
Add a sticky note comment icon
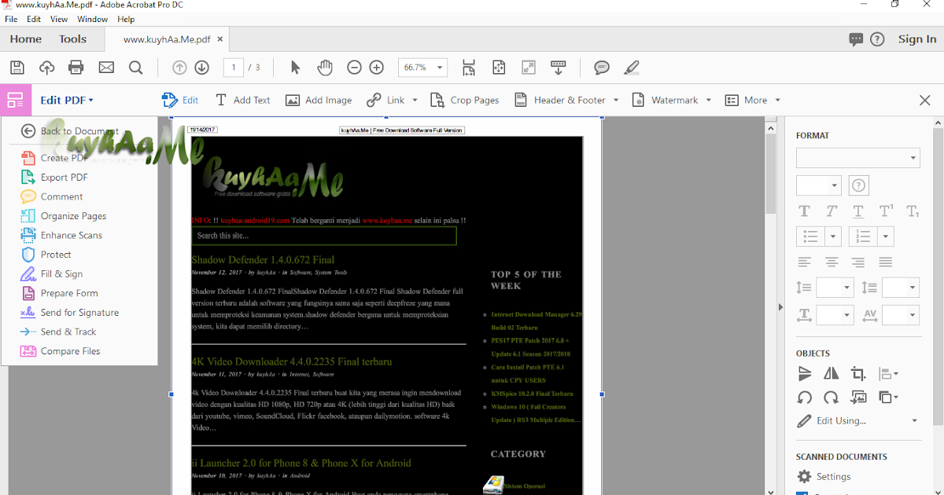(x=602, y=68)
